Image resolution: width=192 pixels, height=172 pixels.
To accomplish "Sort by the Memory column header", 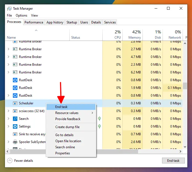I will pos(133,35).
